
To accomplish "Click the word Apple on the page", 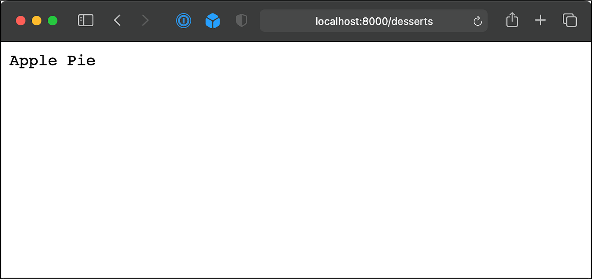I will click(33, 61).
